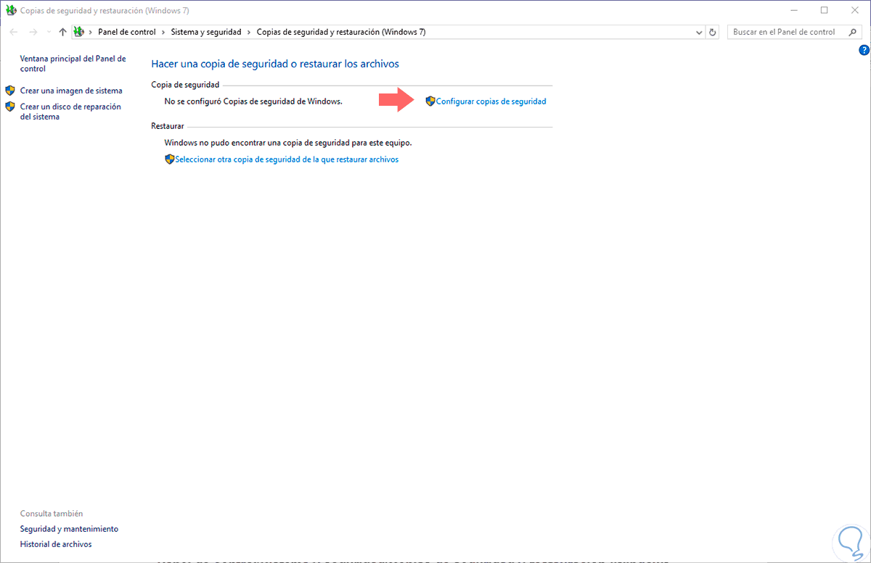The height and width of the screenshot is (563, 871).
Task: Click the 'Consulta también' label
Action: click(52, 513)
